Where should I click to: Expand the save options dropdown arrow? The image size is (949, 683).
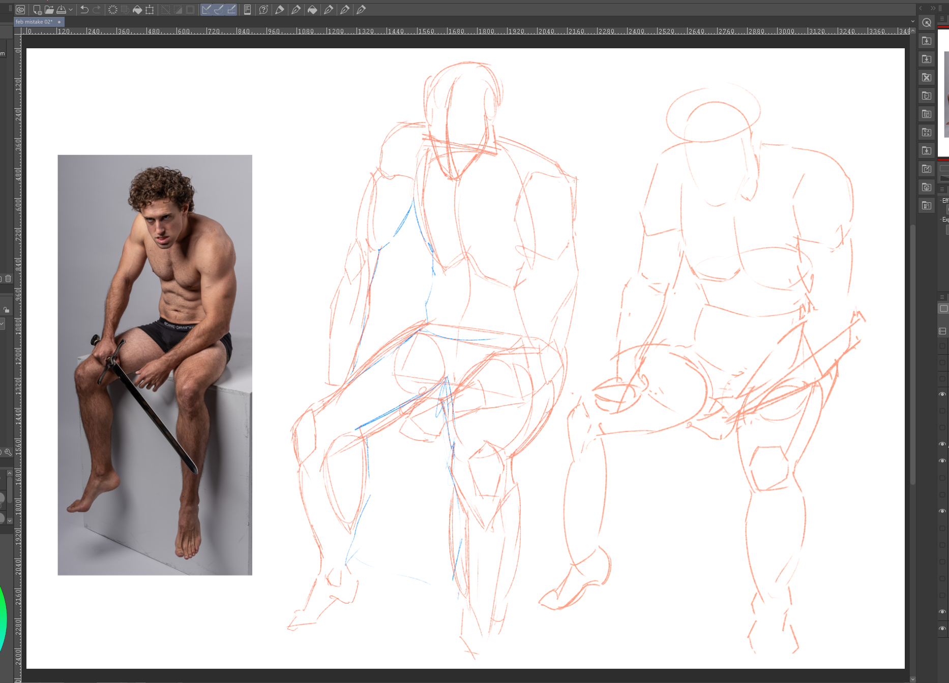click(71, 10)
